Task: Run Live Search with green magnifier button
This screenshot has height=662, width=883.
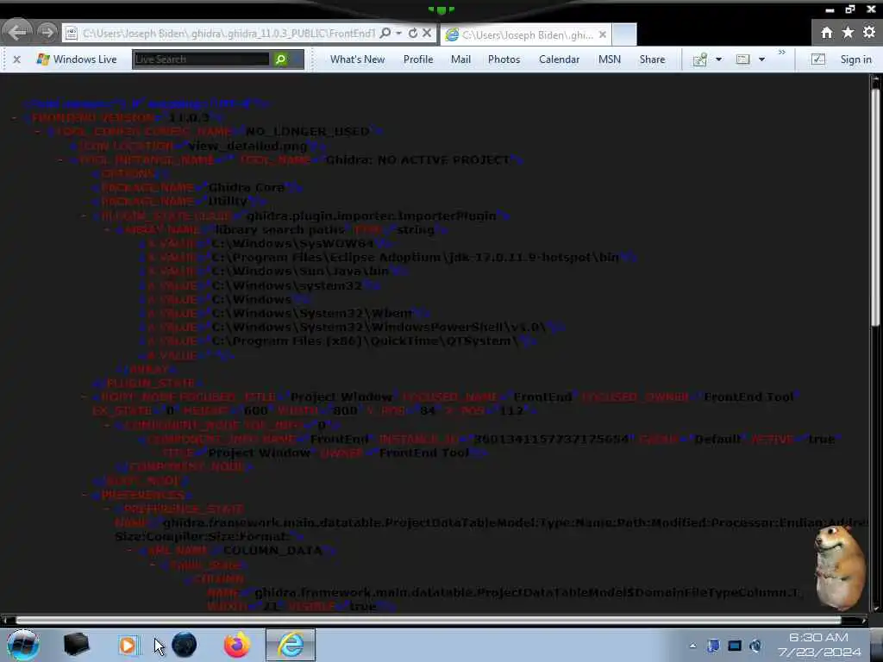Action: 280,59
